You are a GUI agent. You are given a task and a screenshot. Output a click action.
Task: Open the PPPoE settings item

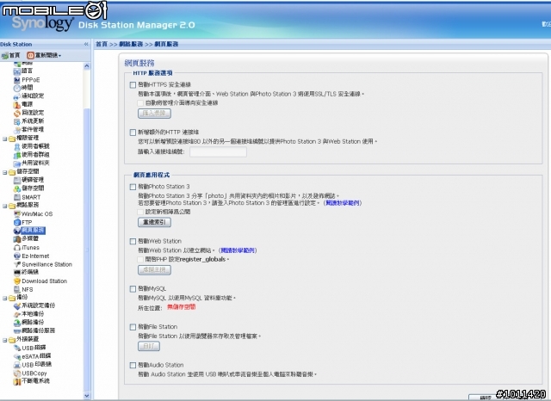(x=27, y=80)
